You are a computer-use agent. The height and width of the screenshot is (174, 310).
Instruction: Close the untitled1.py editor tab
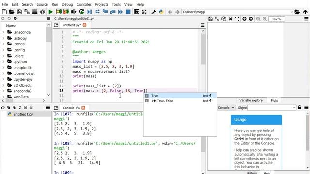(85, 25)
